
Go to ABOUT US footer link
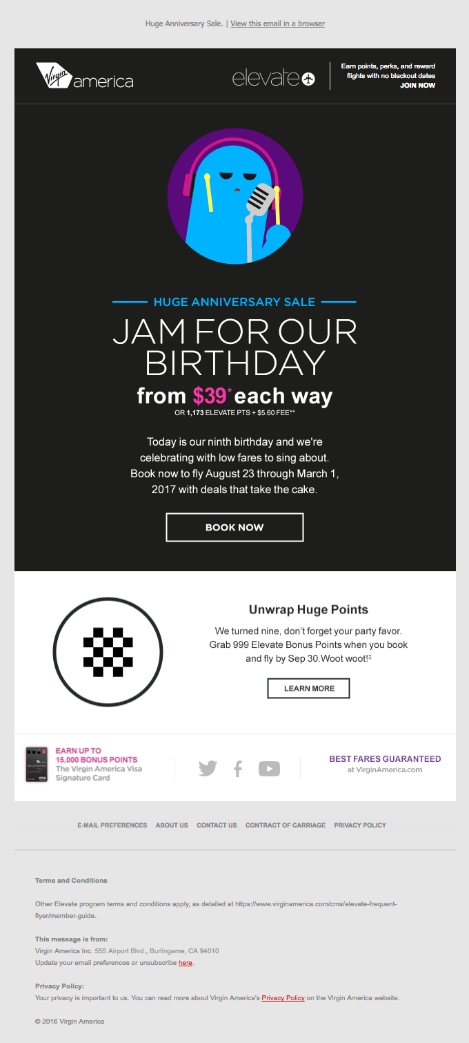172,825
